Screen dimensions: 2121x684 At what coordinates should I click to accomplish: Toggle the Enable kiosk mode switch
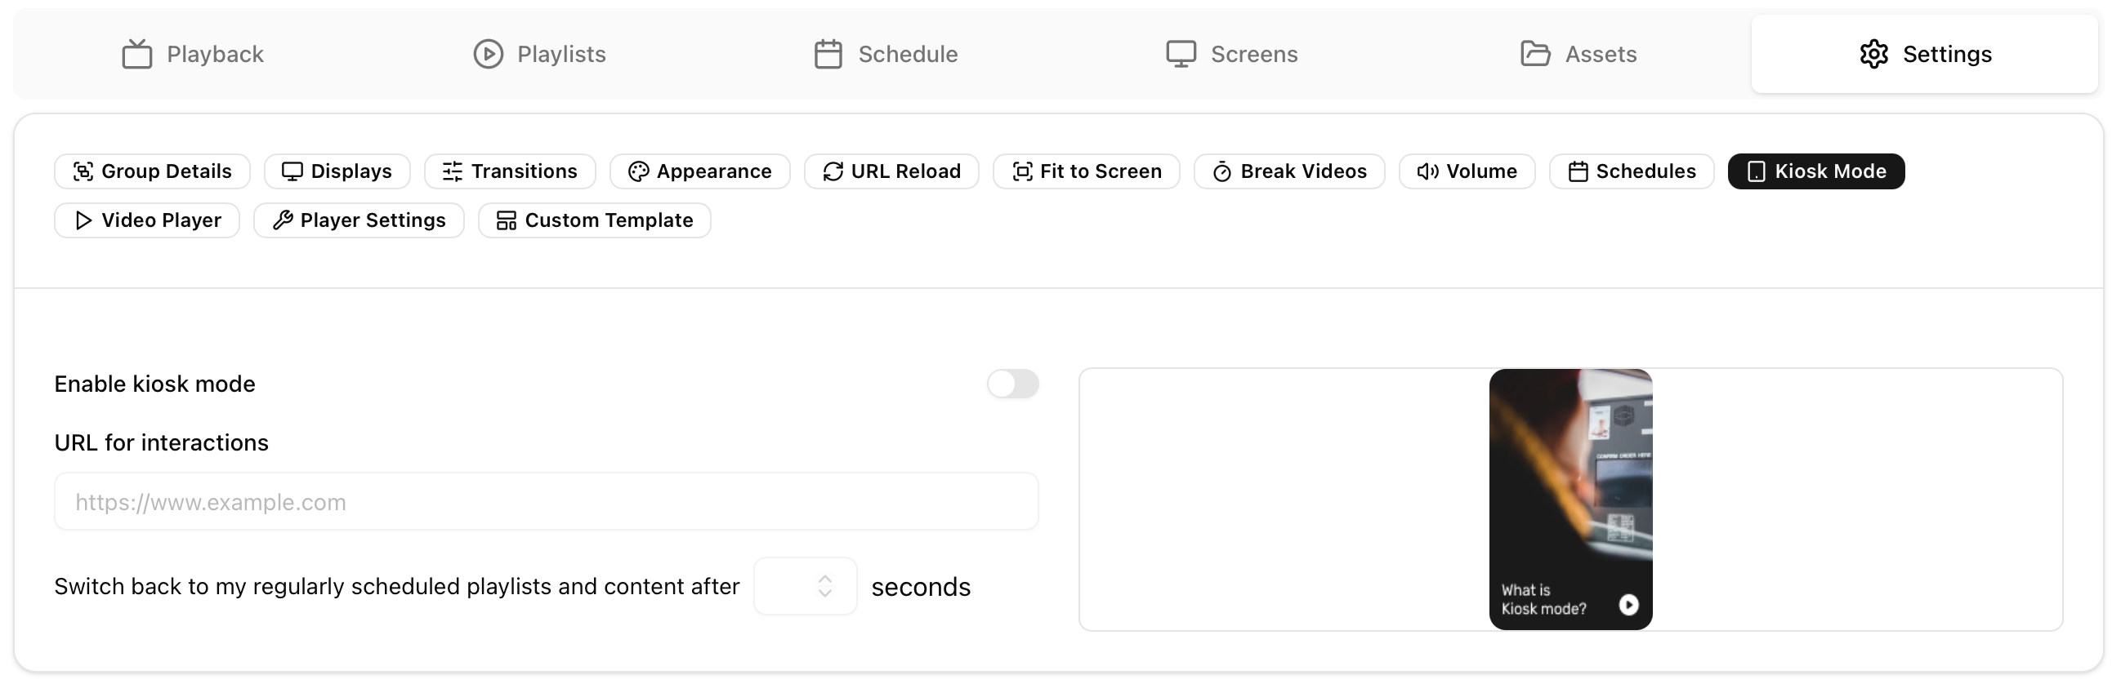click(x=1012, y=384)
